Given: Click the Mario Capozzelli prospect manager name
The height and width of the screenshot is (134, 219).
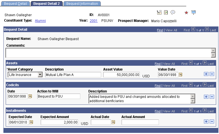Looking at the screenshot, I should coord(164,21).
